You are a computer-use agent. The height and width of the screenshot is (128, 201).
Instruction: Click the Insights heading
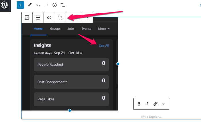pos(42,45)
